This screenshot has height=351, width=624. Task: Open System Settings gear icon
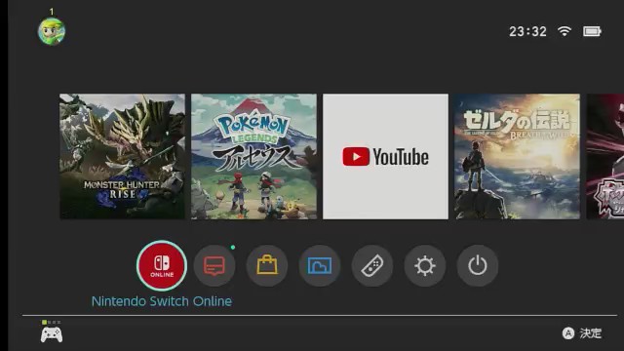425,265
